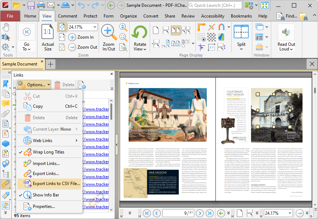The width and height of the screenshot is (318, 219).
Task: Close the Sample Document tab
Action: [x=42, y=61]
